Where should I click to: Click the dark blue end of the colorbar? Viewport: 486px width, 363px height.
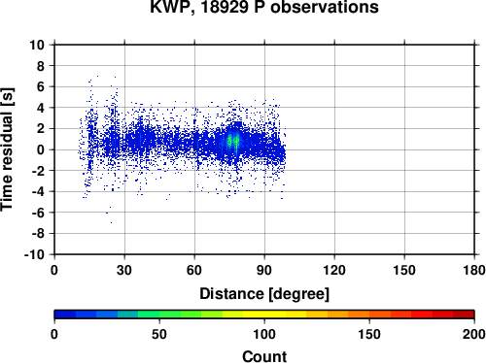pos(65,314)
